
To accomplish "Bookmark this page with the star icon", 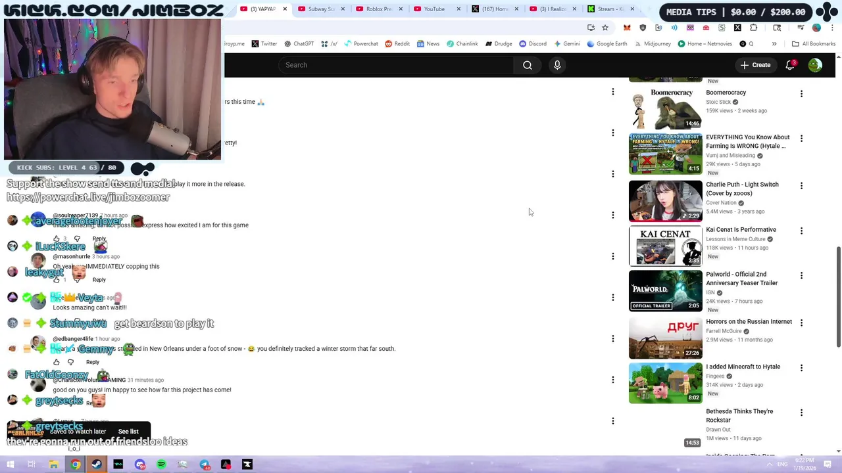I will coord(605,28).
